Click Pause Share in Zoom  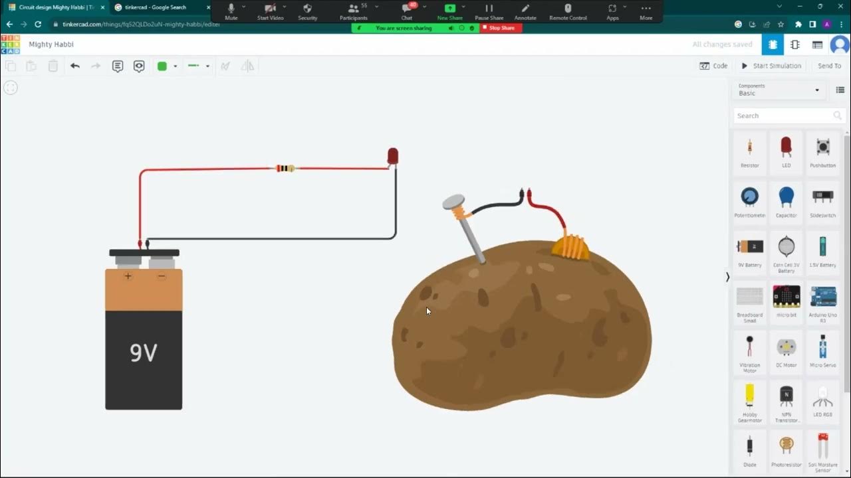(x=489, y=11)
